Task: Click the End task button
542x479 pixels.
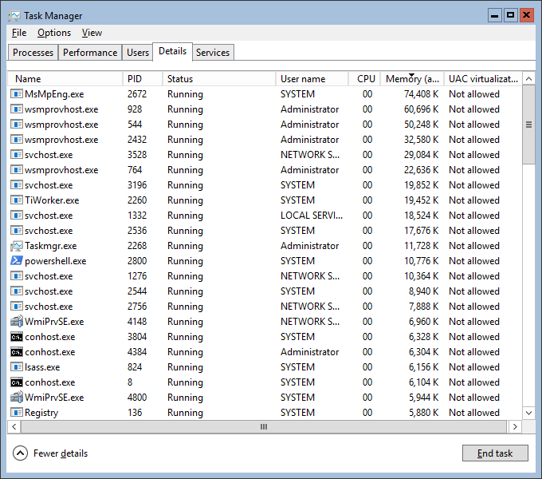Action: click(495, 453)
